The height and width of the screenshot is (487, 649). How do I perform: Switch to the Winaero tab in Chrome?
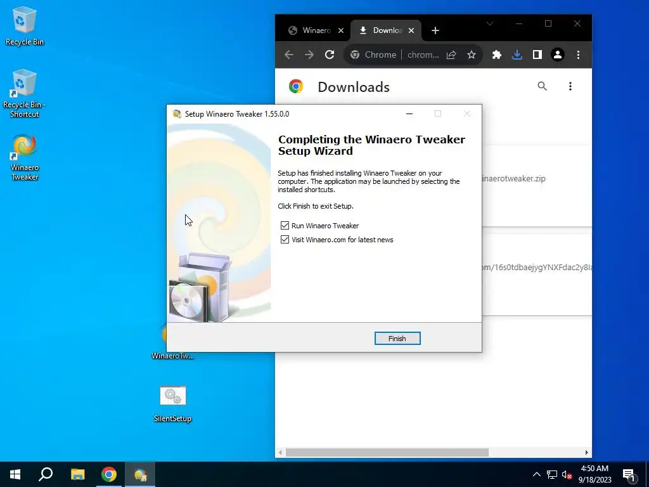(316, 30)
